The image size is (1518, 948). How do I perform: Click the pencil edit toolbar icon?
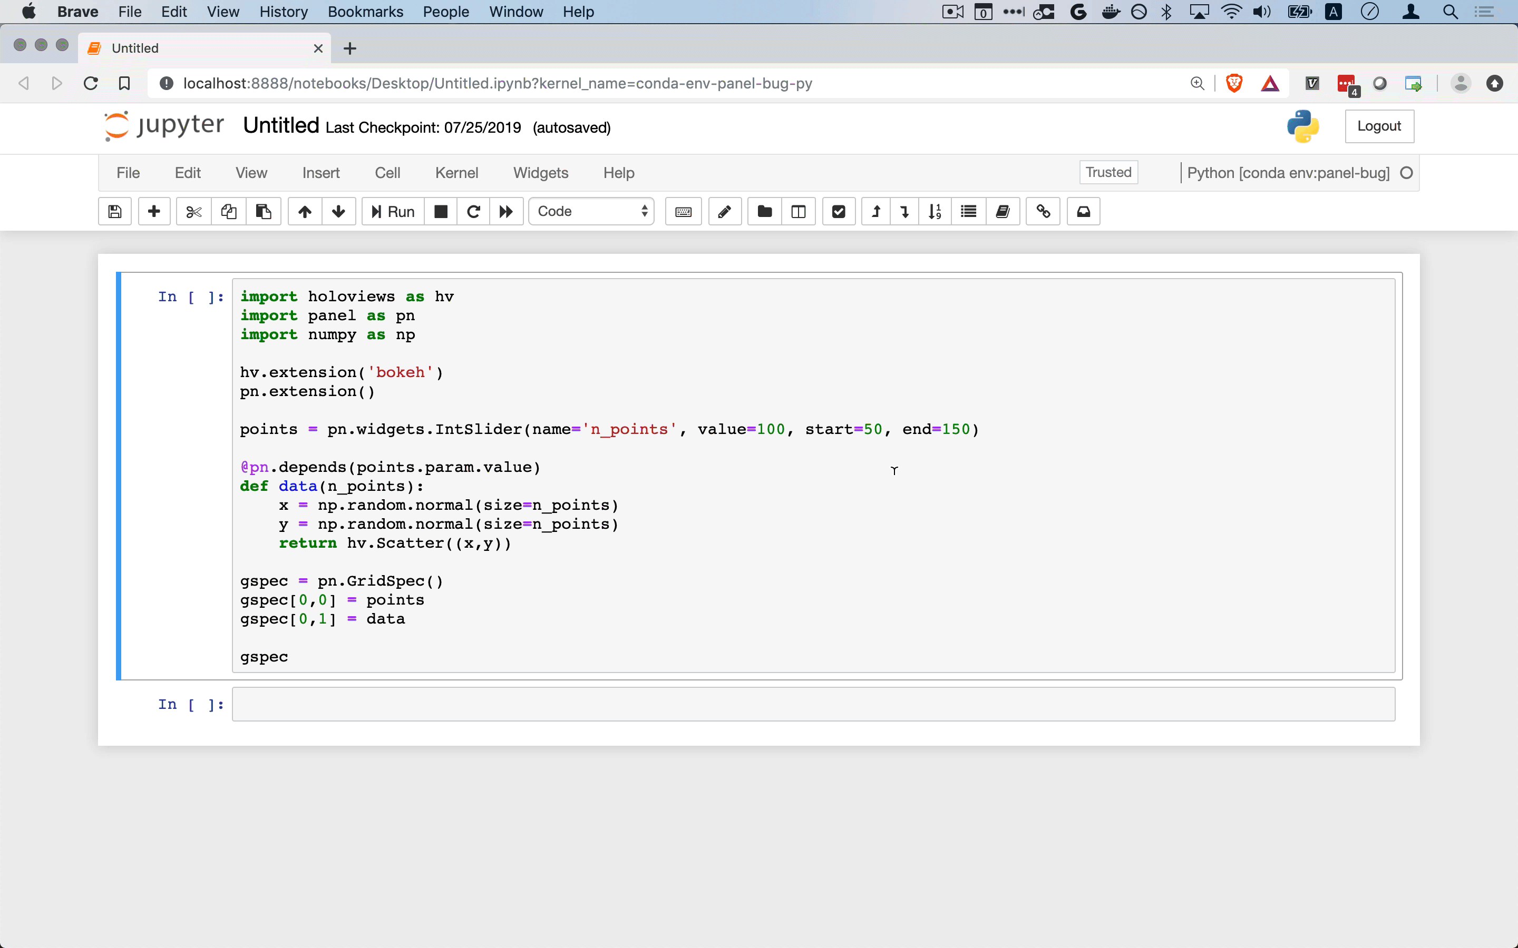pos(725,211)
